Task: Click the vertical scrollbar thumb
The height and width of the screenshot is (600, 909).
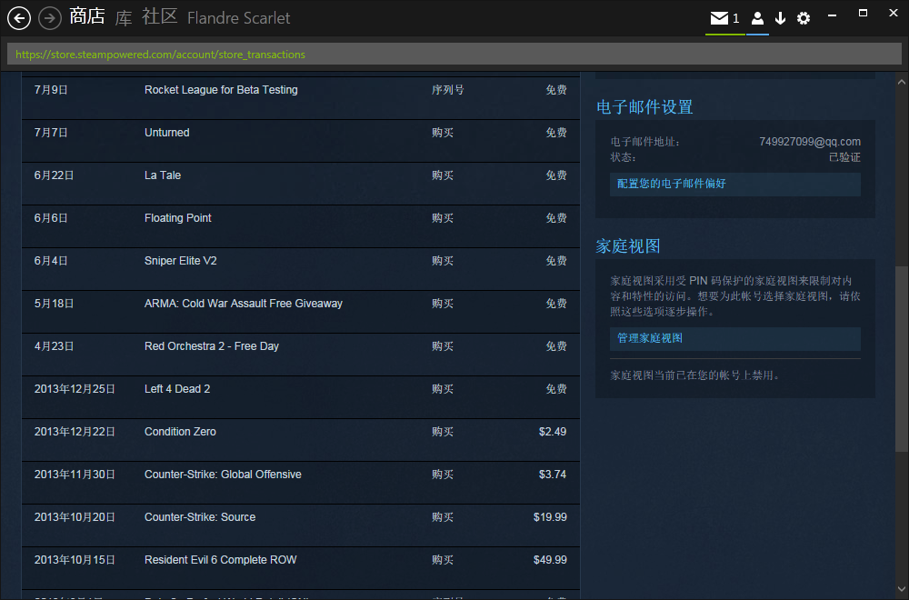Action: coord(902,358)
